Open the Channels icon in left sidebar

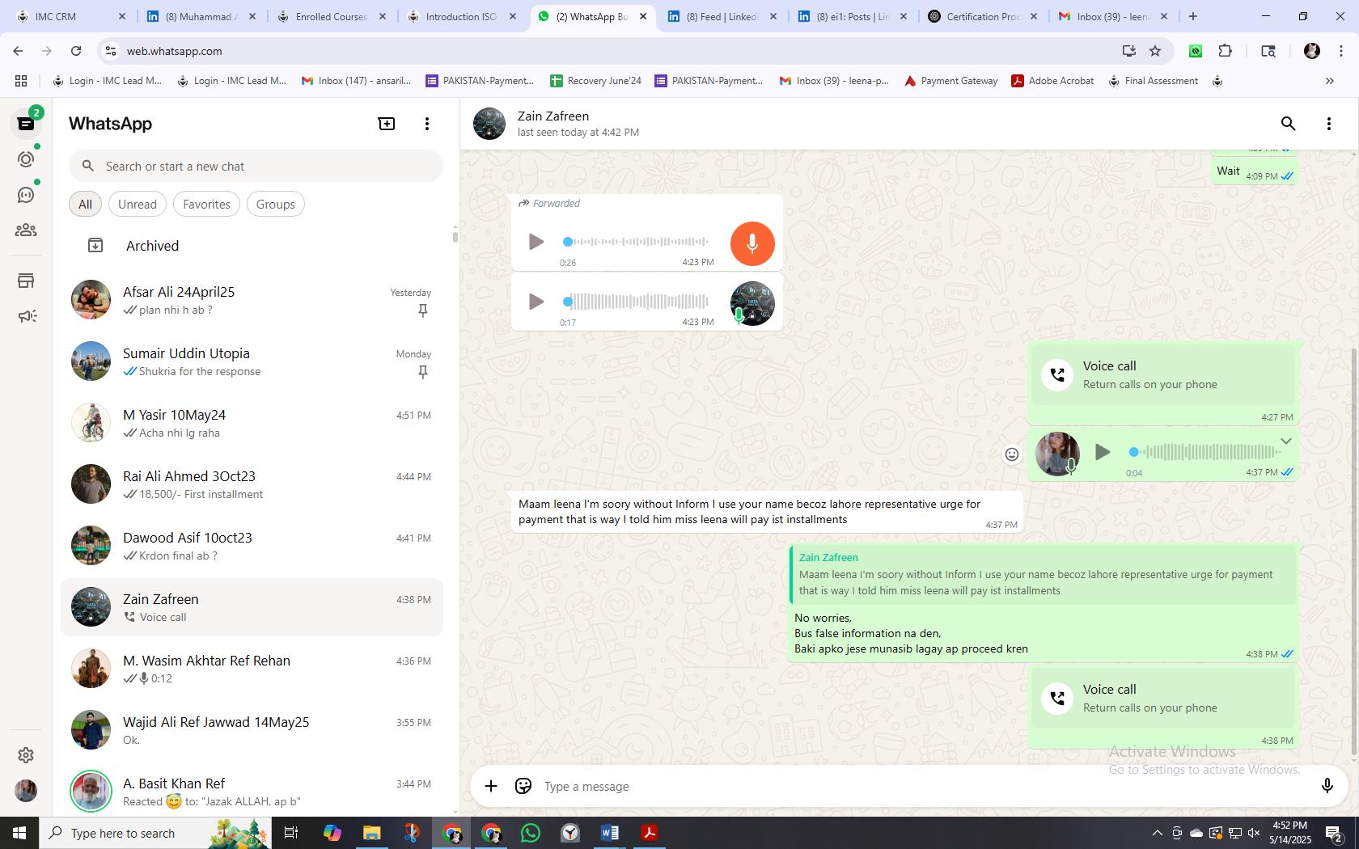pos(26,195)
